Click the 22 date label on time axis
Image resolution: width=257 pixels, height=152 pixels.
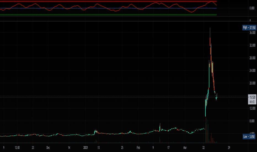click(204, 148)
